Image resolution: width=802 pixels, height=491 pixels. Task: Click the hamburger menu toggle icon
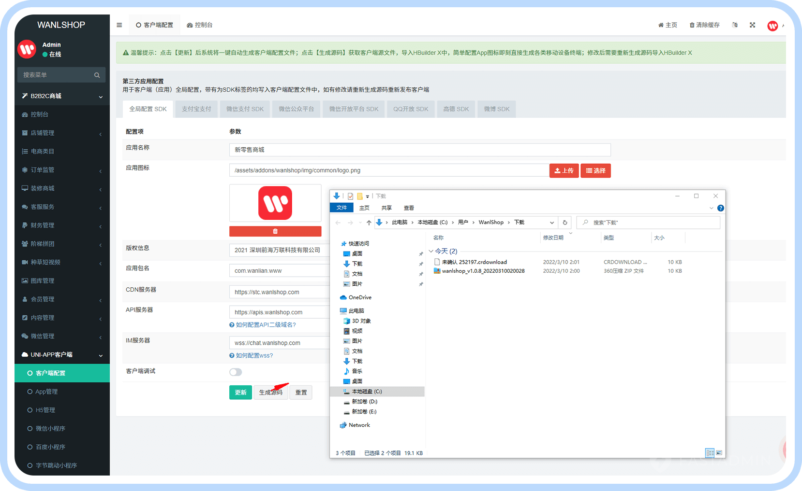point(119,25)
